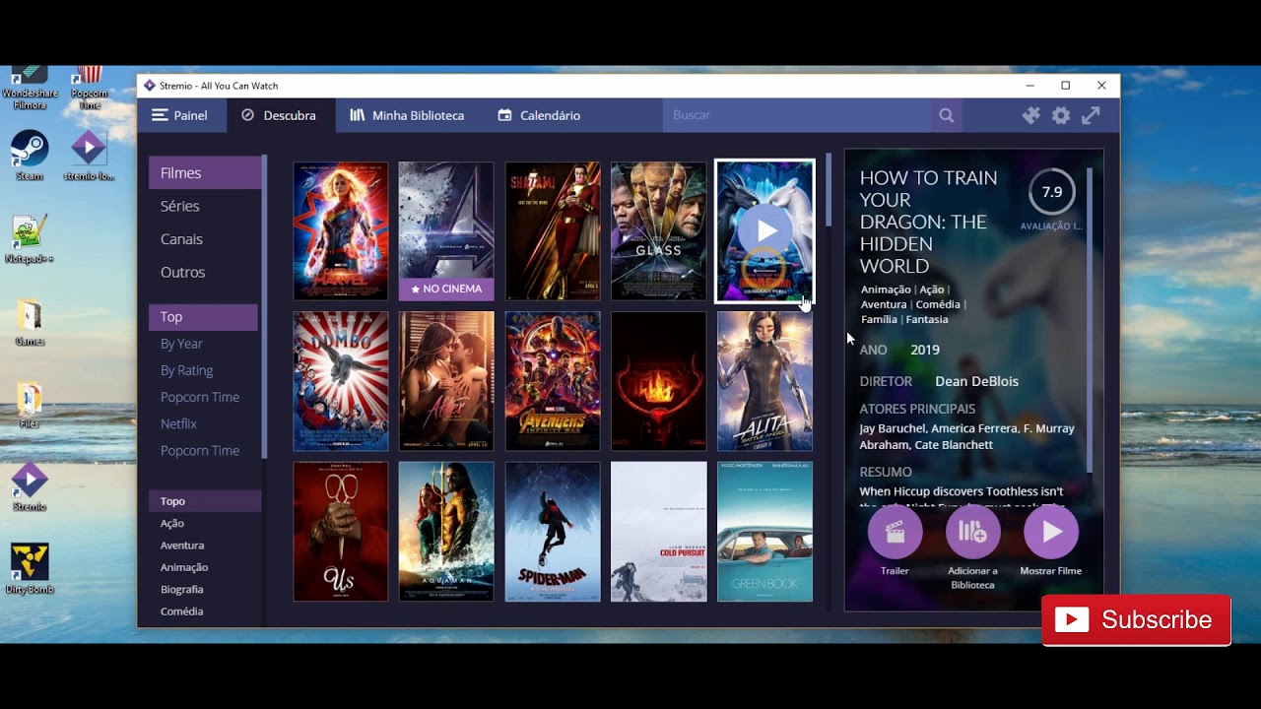
Task: Select the Avengers Infinity War poster
Action: tap(553, 381)
